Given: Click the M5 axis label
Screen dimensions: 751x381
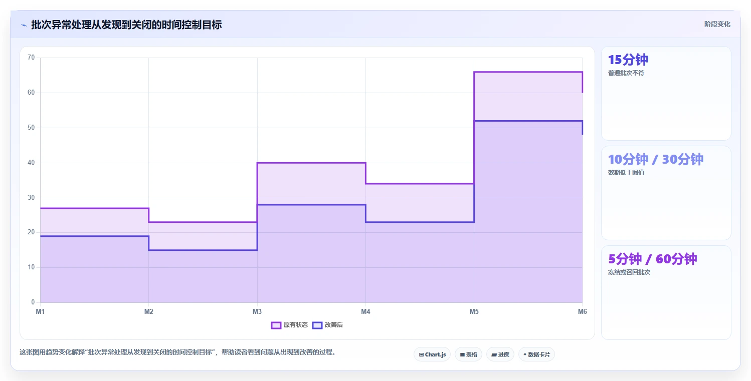Looking at the screenshot, I should point(474,311).
